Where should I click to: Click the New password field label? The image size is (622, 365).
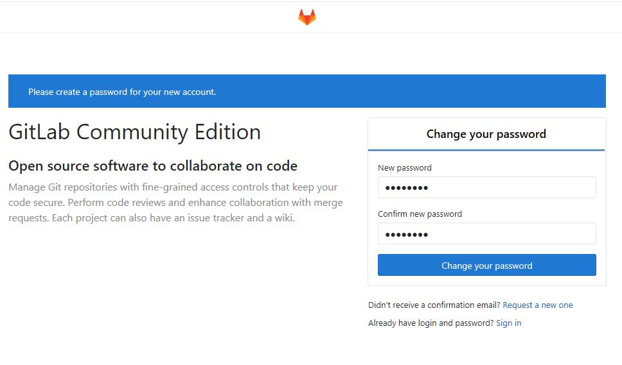[x=405, y=168]
